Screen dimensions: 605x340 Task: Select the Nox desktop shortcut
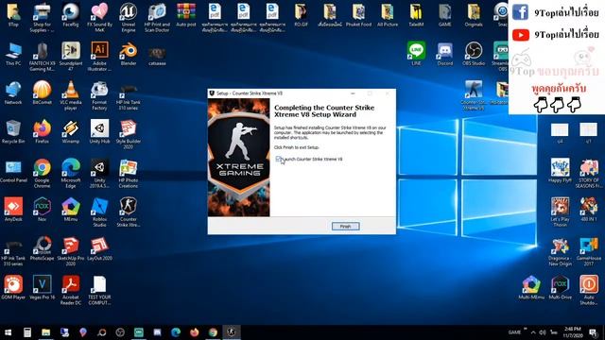point(42,210)
